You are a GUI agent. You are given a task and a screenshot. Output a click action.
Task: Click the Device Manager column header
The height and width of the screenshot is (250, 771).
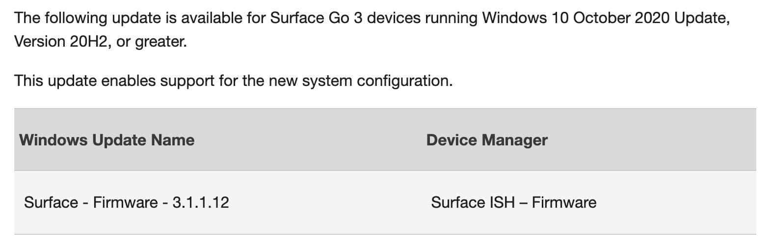point(487,140)
